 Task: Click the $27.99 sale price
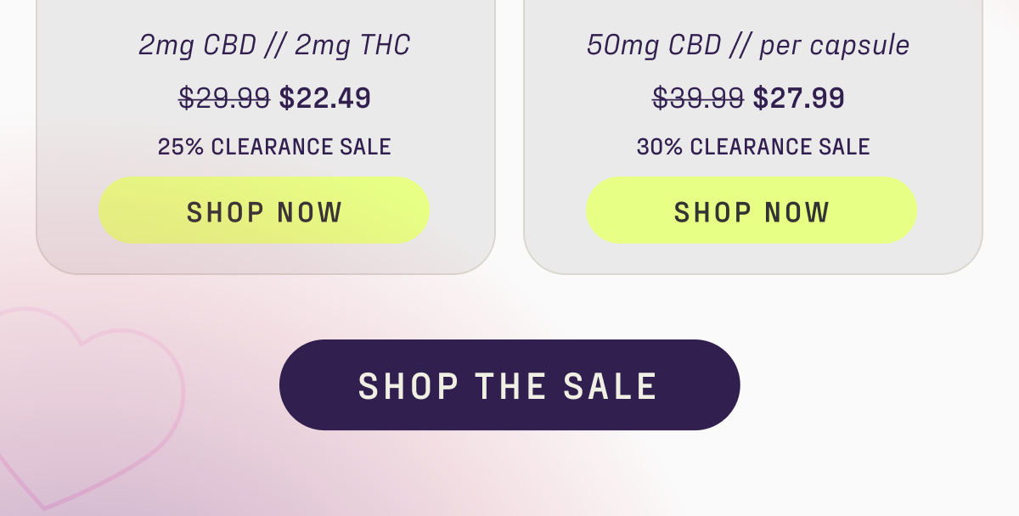[x=800, y=98]
